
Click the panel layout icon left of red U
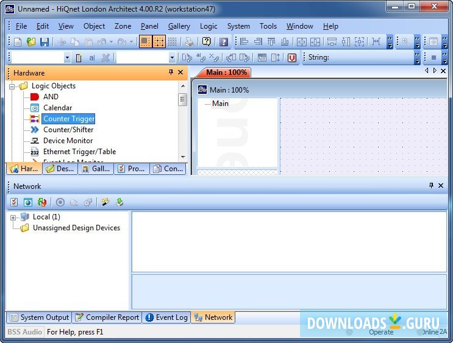pos(262,58)
